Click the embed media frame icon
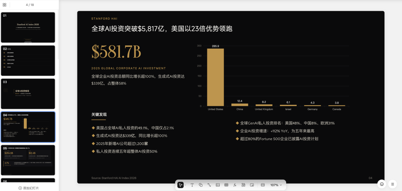This screenshot has height=191, width=402. coord(252,185)
